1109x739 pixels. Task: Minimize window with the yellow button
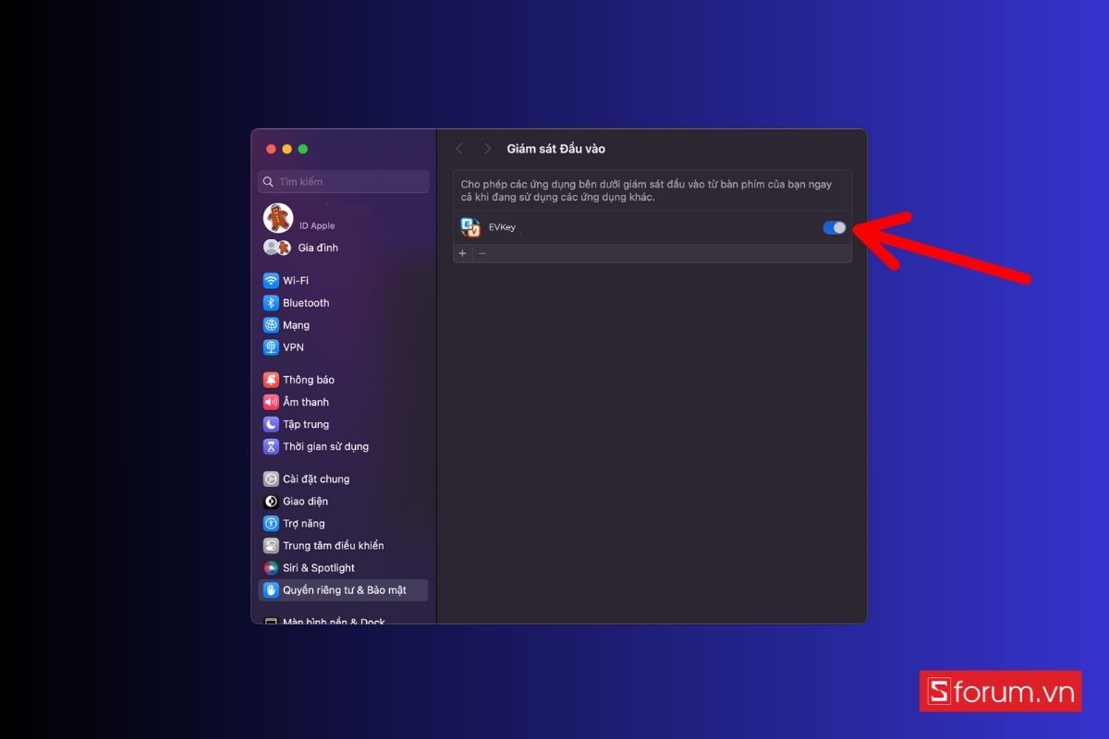286,149
